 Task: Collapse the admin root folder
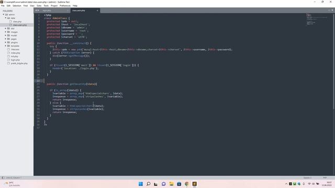coord(4,15)
